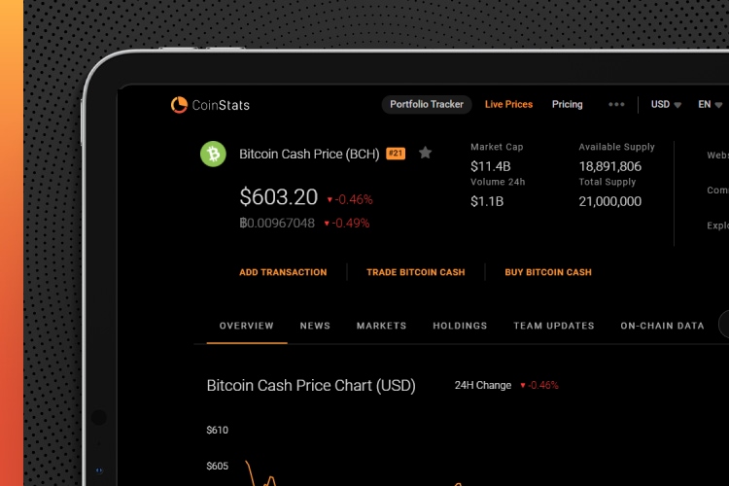The width and height of the screenshot is (729, 486).
Task: Toggle the favorite star for Bitcoin Cash
Action: tap(425, 153)
